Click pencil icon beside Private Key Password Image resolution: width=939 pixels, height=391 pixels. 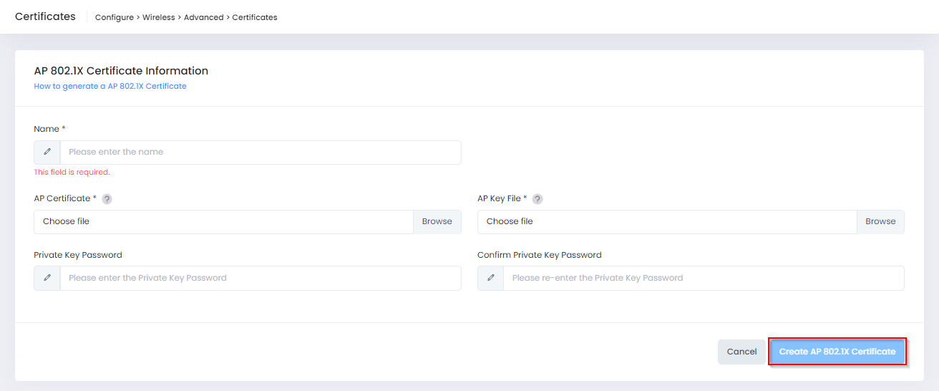pyautogui.click(x=47, y=278)
